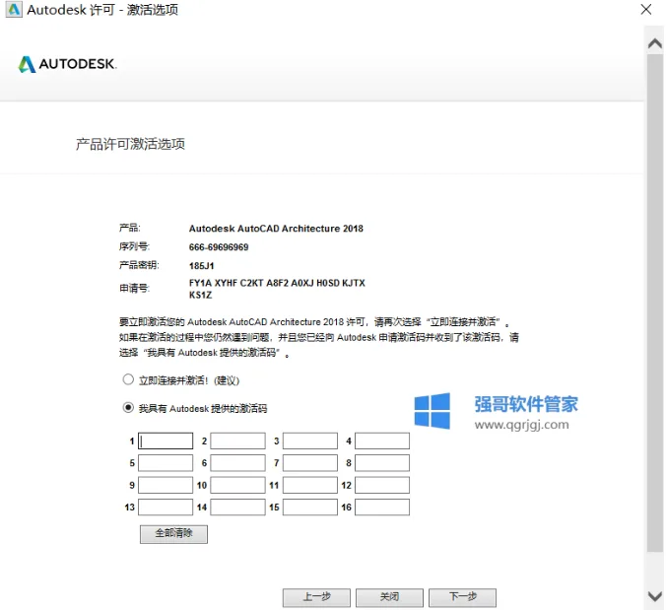Click the 产品许可激活选项 heading
This screenshot has width=666, height=610.
(x=130, y=144)
